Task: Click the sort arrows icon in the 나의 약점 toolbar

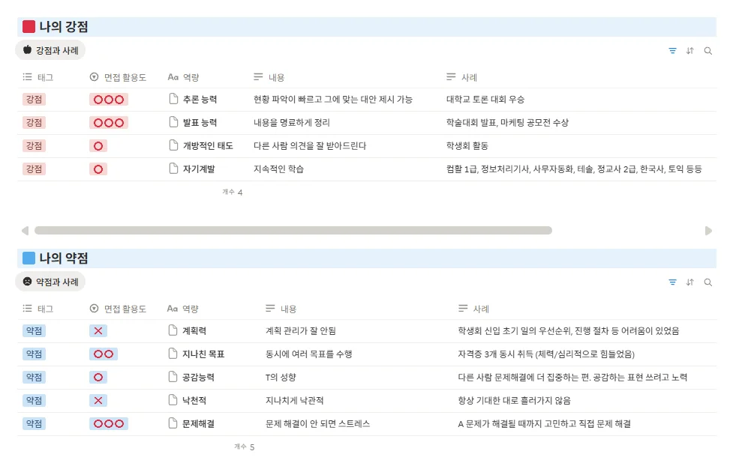Action: click(690, 282)
